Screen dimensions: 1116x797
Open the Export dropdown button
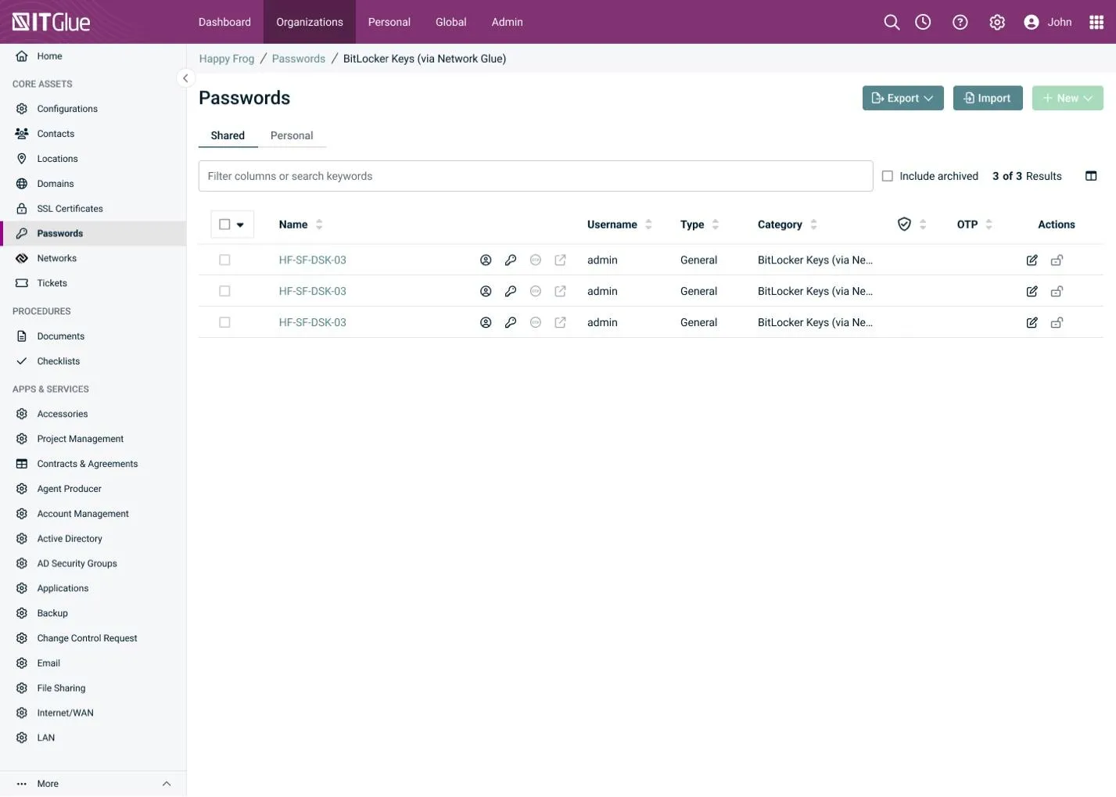[x=902, y=99]
